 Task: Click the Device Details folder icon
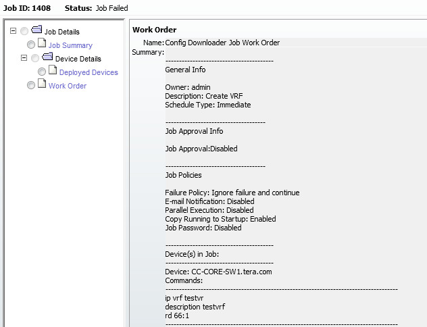tap(47, 57)
